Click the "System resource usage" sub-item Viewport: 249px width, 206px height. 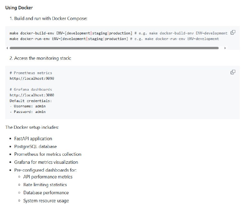click(46, 201)
